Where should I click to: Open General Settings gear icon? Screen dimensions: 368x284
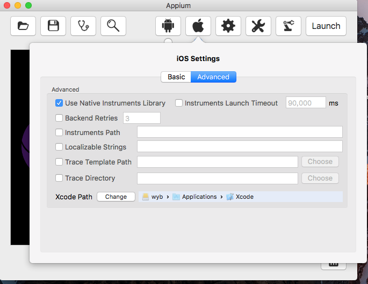228,26
